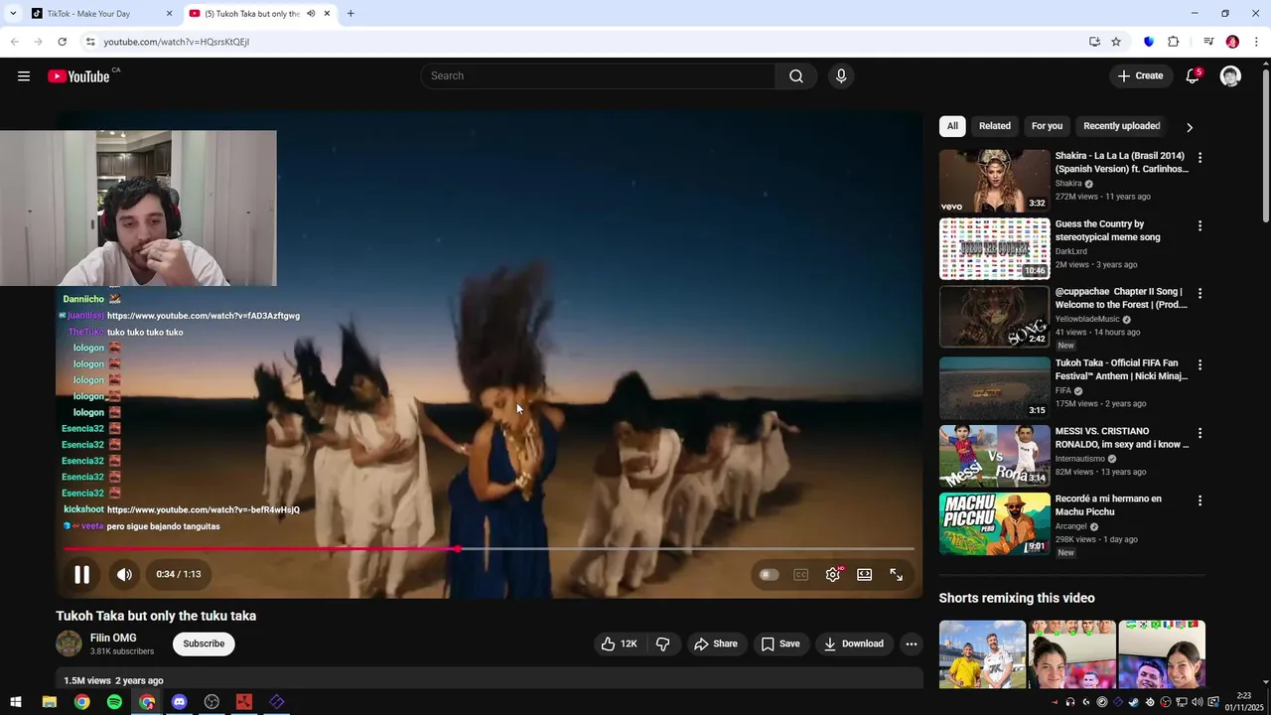Toggle closed captions button

point(800,574)
